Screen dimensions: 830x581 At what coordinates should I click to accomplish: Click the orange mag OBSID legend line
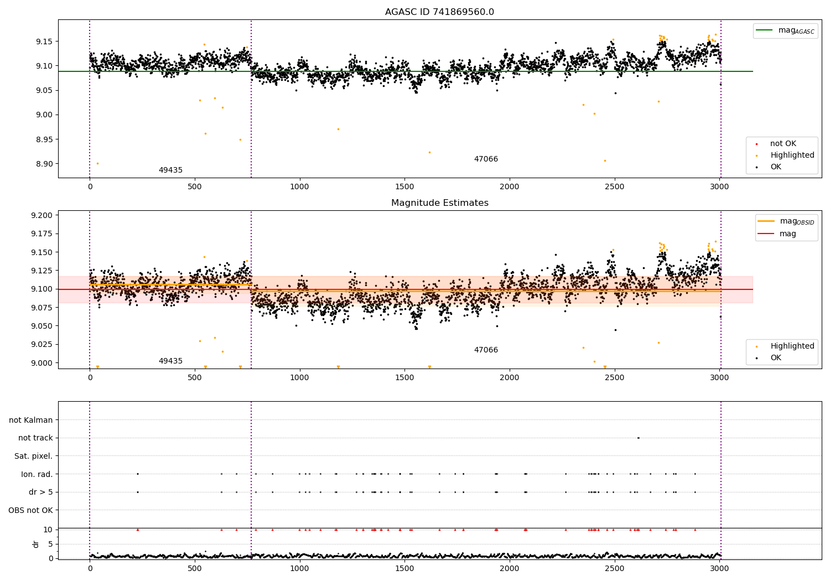(x=766, y=221)
